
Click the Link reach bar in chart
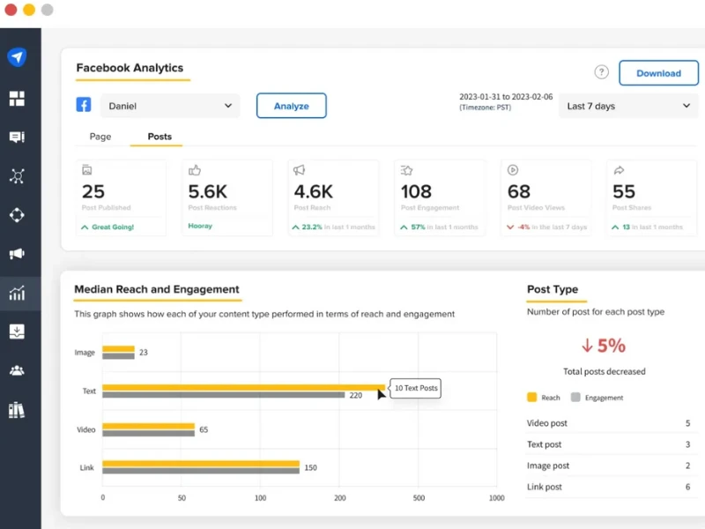click(201, 464)
